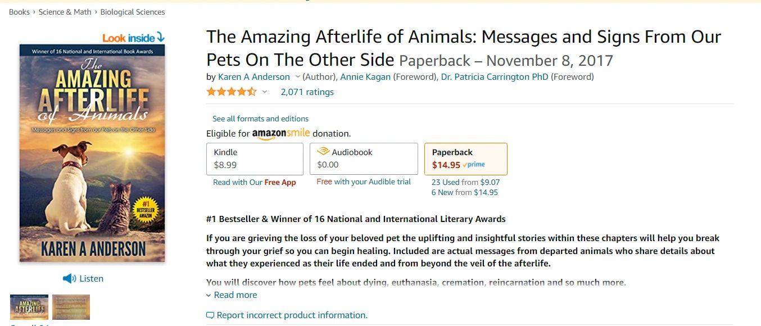
Task: Expand the author dropdown next to Karen A Anderson
Action: tap(298, 77)
